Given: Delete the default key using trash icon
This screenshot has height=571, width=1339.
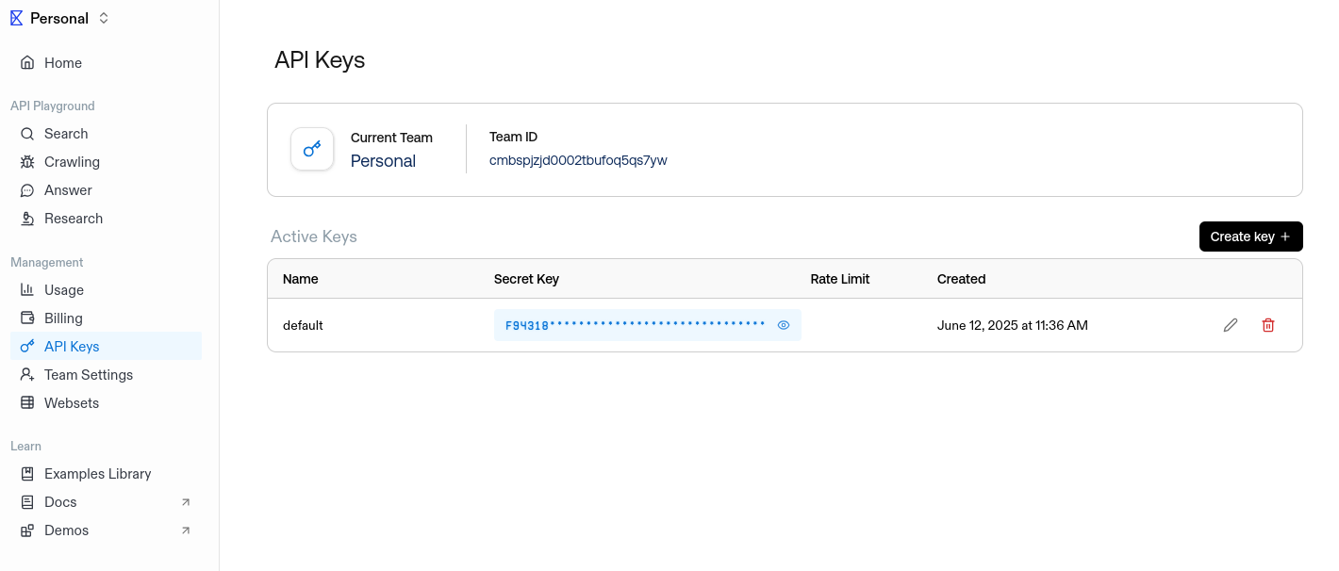Looking at the screenshot, I should point(1268,325).
